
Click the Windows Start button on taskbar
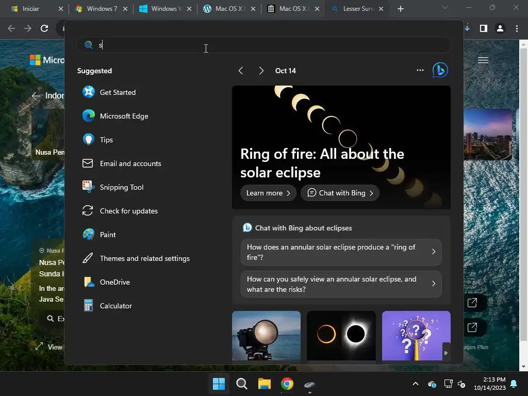(x=219, y=384)
